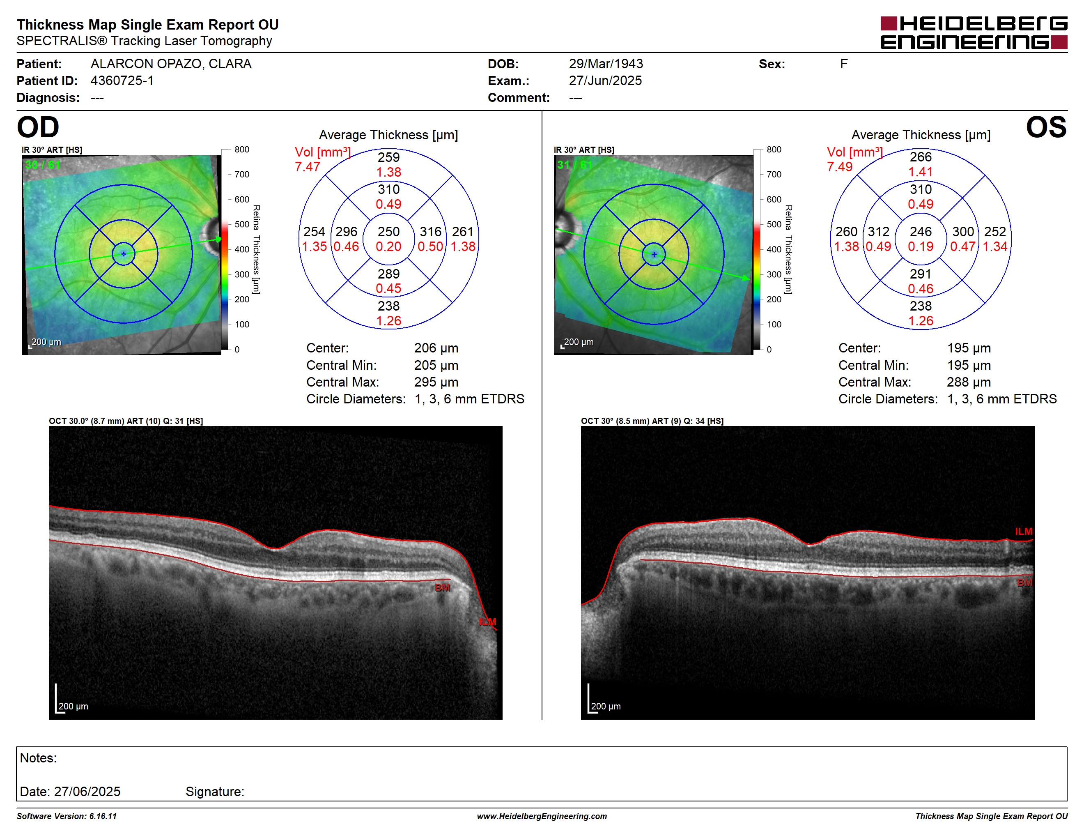Viewport: 1084px width, 838px height.
Task: Click the large 'OS' eye heading
Action: point(1046,127)
